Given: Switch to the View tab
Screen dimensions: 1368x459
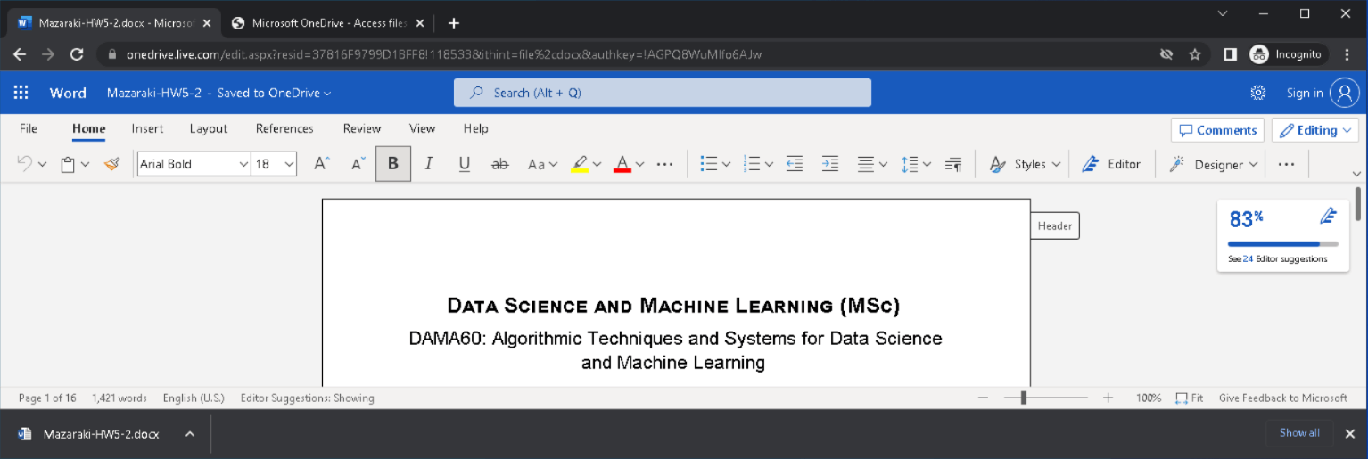Looking at the screenshot, I should click(x=422, y=128).
